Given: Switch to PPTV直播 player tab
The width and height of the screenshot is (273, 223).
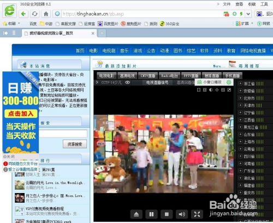Looking at the screenshot, I should tap(191, 76).
